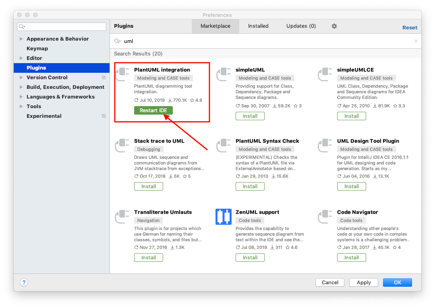Open the Updates tab
This screenshot has height=308, width=435.
click(300, 26)
